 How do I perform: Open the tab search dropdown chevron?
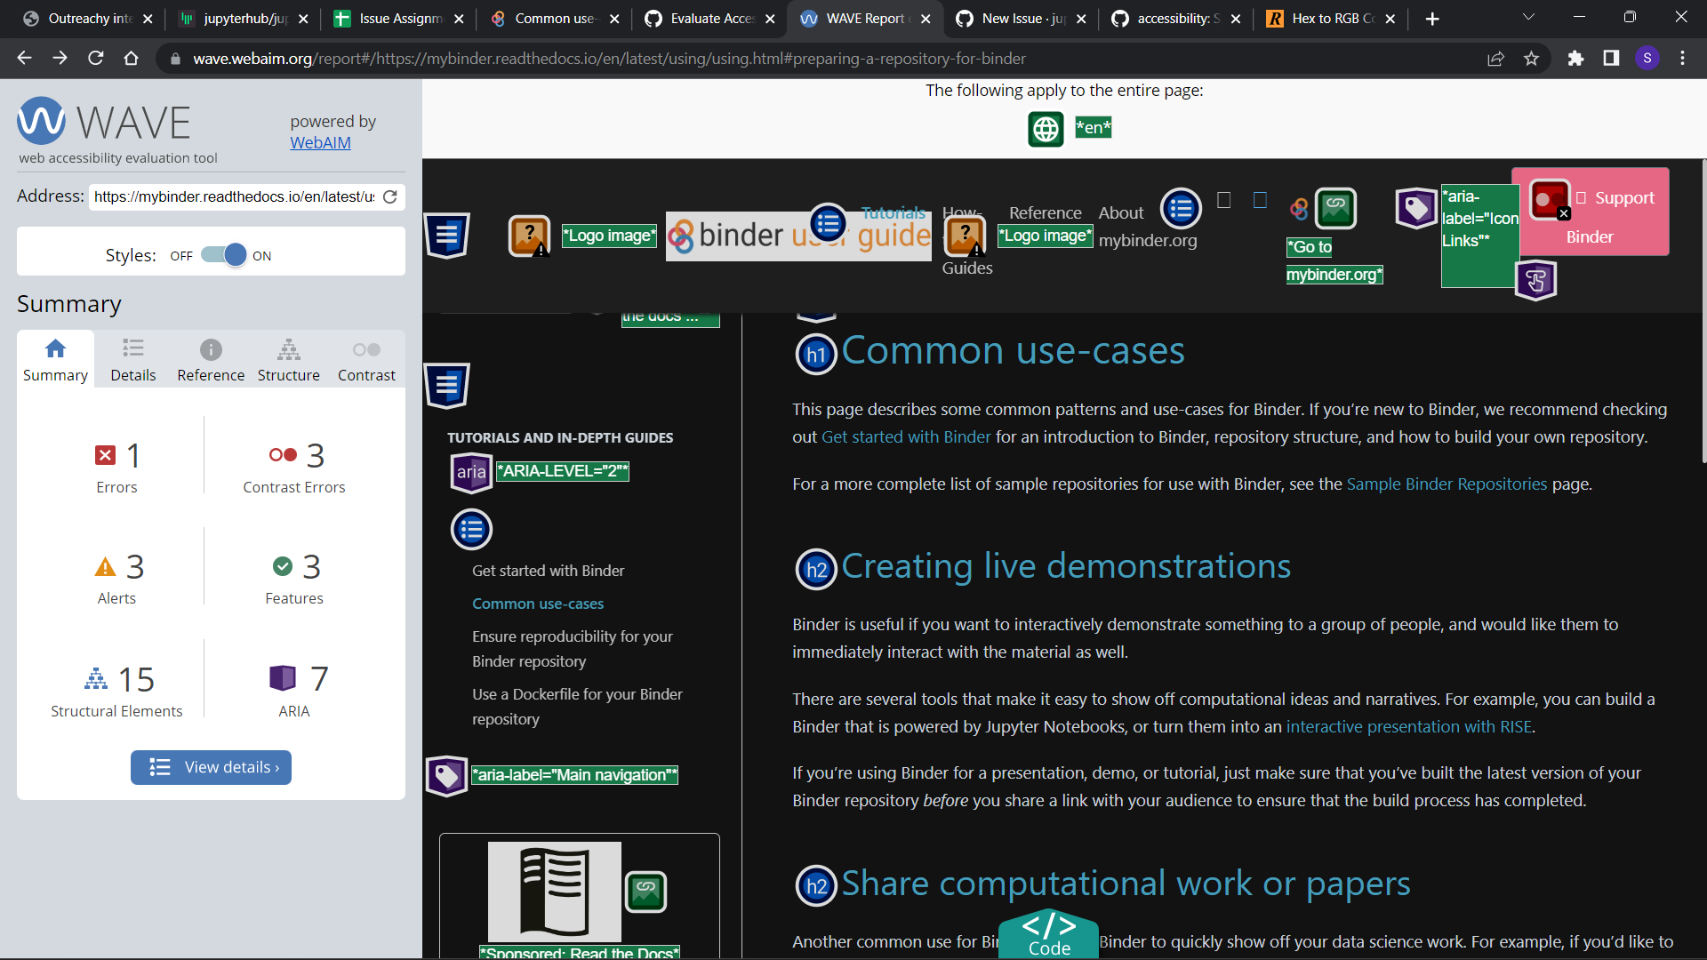1528,18
